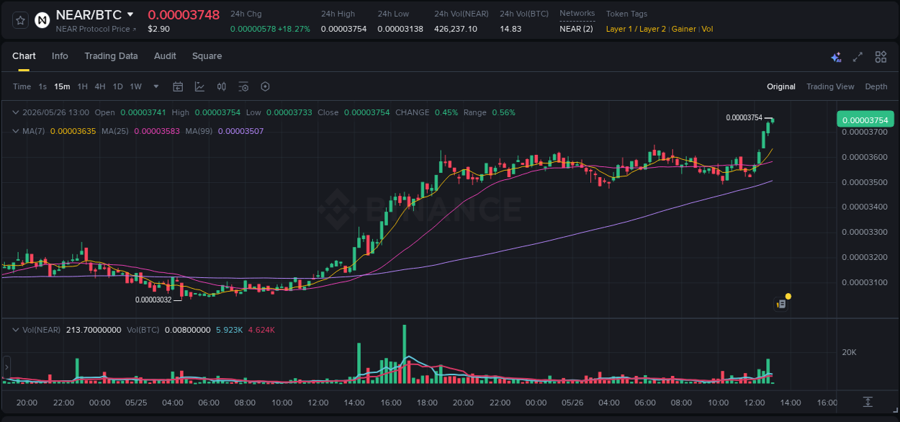Image resolution: width=900 pixels, height=422 pixels.
Task: Collapse the Vol(NEAR) indicator chevron
Action: pyautogui.click(x=16, y=329)
